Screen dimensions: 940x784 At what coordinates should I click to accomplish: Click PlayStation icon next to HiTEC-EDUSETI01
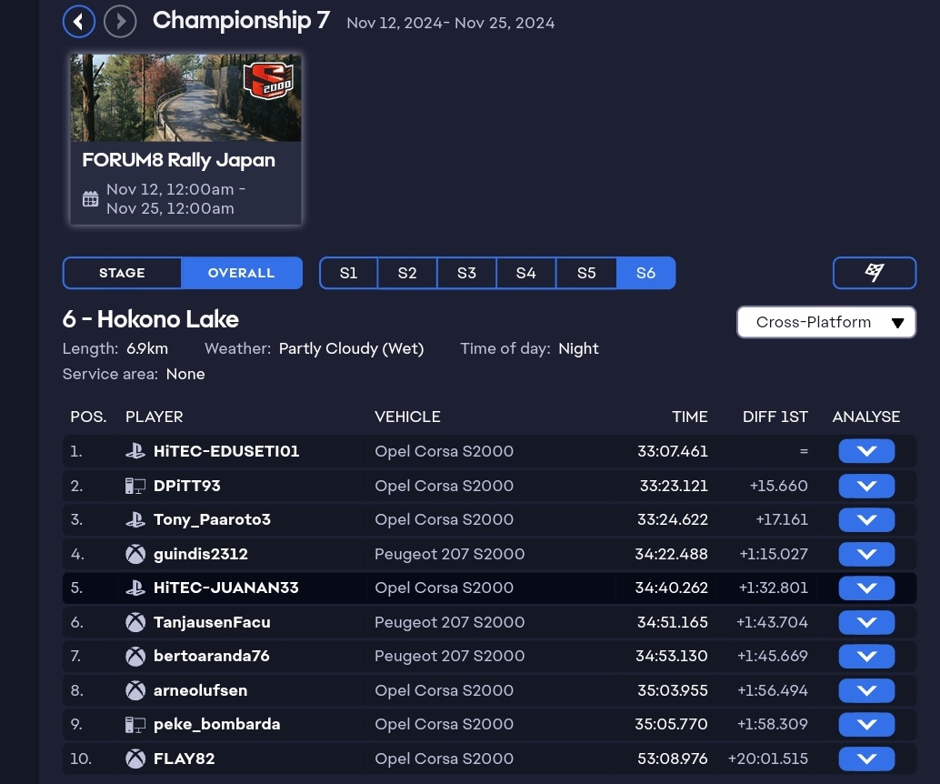coord(135,451)
